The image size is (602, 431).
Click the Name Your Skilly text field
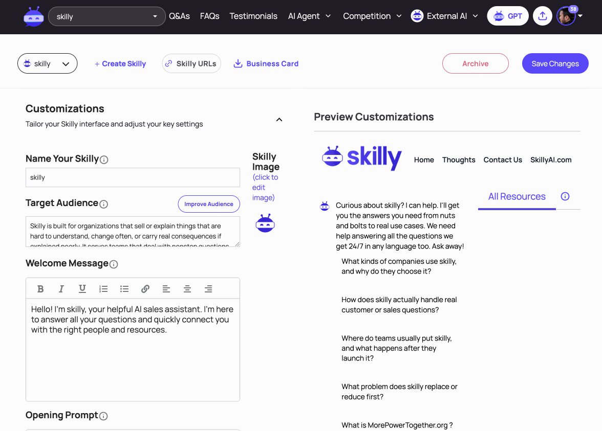(x=133, y=177)
